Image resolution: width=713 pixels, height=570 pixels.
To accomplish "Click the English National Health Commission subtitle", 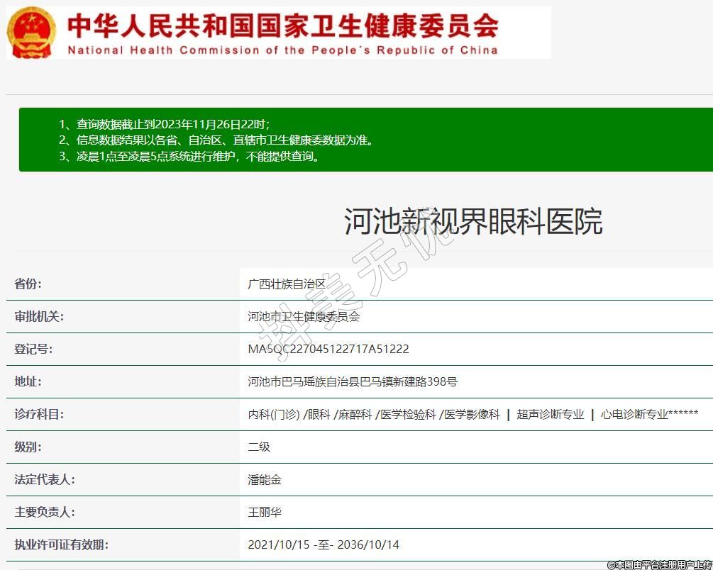I will click(x=282, y=50).
